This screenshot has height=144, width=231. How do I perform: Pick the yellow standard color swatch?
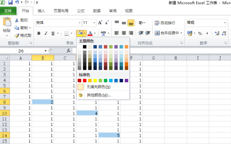pos(95,81)
